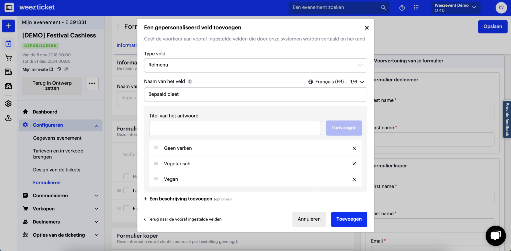Open the venue building sidebar icon

click(x=8, y=86)
